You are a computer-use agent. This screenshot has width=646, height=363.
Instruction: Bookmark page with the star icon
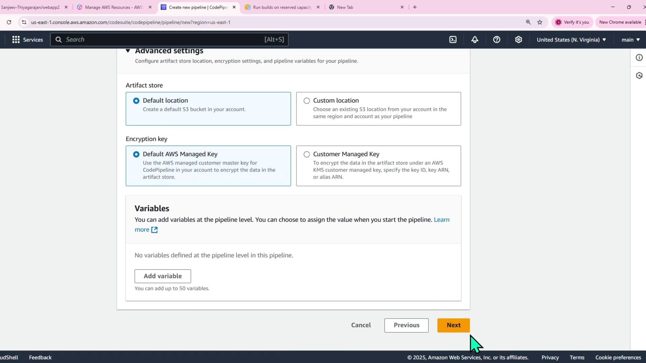pyautogui.click(x=540, y=22)
